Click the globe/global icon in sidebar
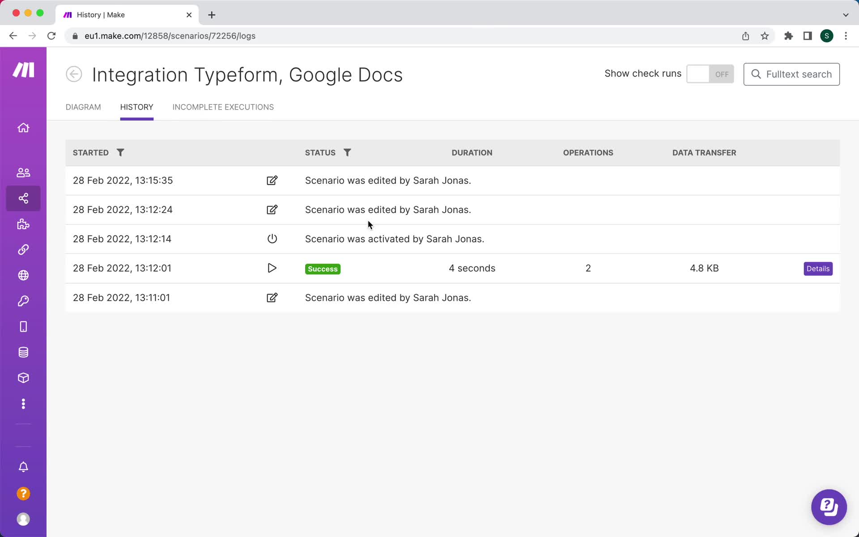Image resolution: width=859 pixels, height=537 pixels. 23,275
